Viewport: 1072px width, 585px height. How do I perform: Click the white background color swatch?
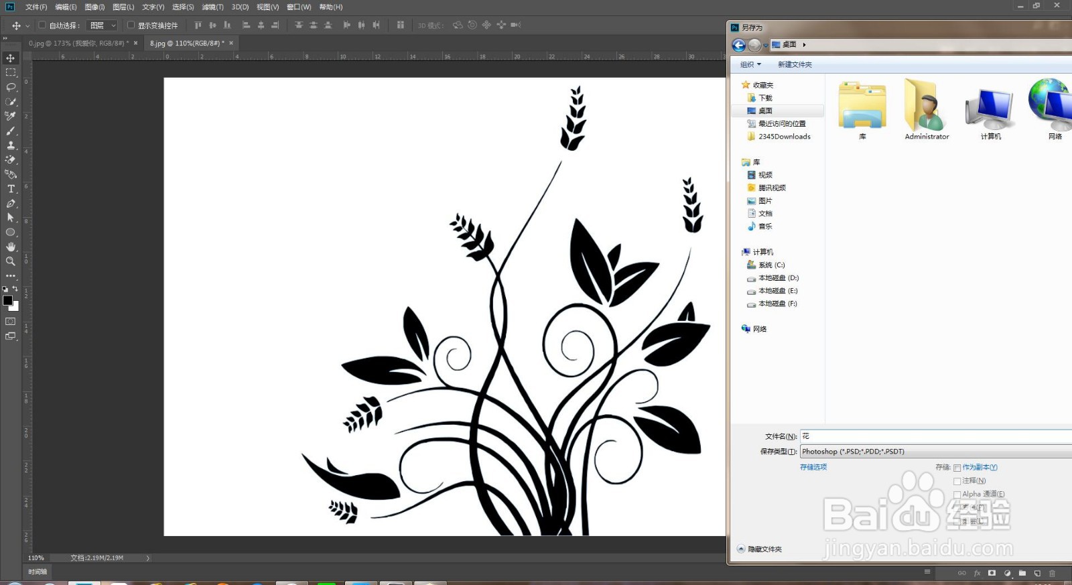pos(15,307)
